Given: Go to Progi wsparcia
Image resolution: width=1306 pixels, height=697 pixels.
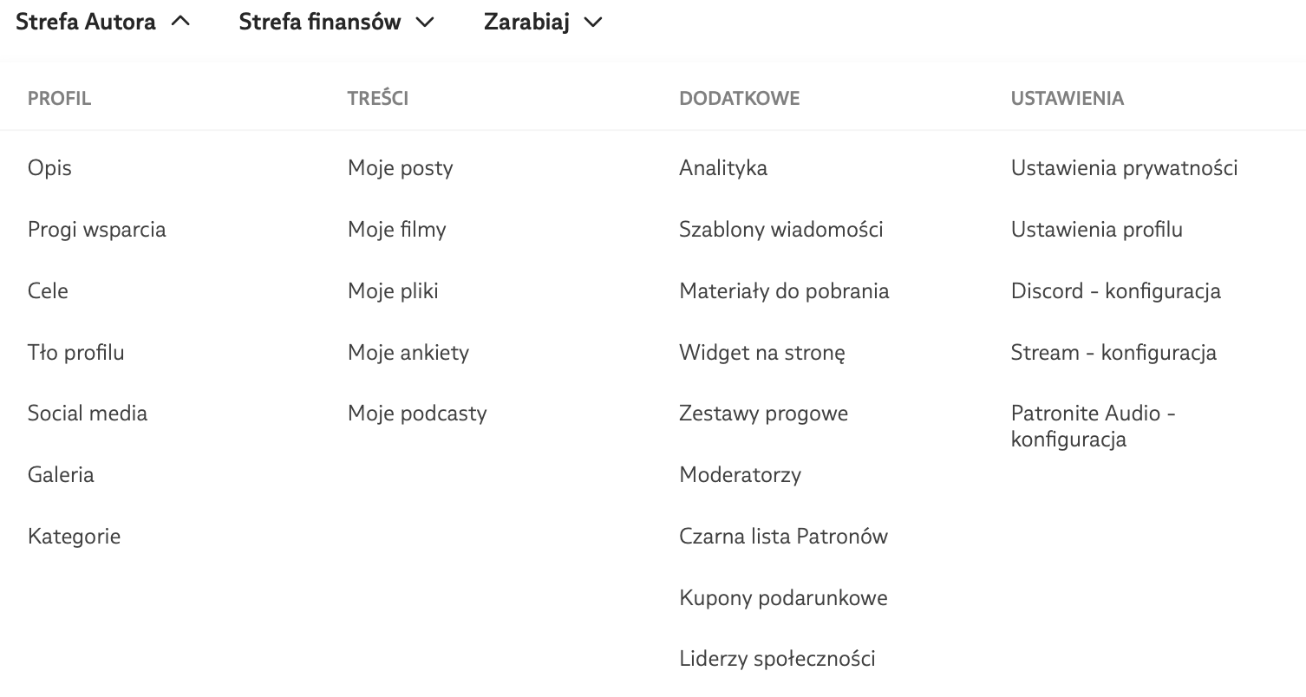Looking at the screenshot, I should [96, 230].
